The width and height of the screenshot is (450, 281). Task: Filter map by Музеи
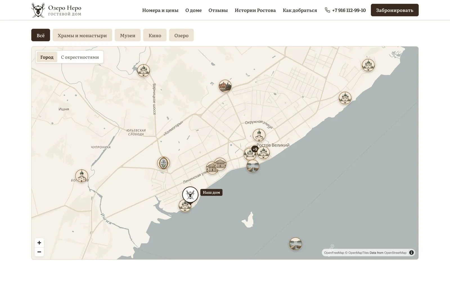click(128, 35)
